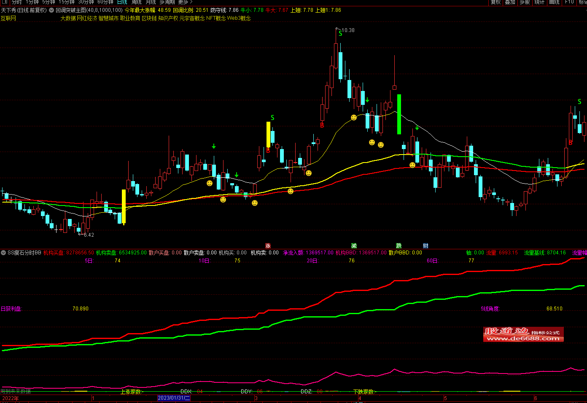Click the 网红经济 concept tag
This screenshot has height=403, width=587.
[x=87, y=18]
